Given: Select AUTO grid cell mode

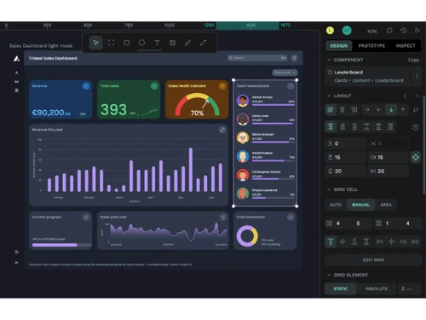Looking at the screenshot, I should click(336, 205).
